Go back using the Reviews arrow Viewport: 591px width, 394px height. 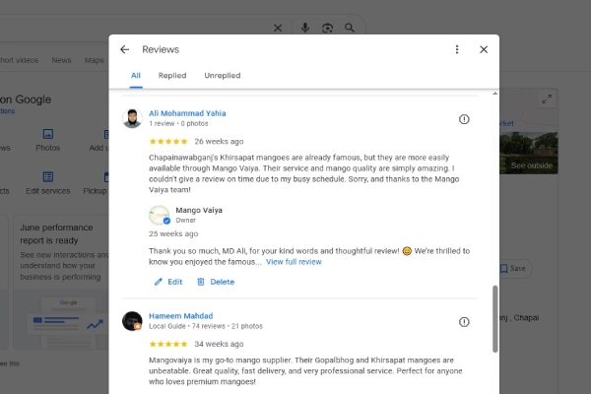click(x=124, y=49)
